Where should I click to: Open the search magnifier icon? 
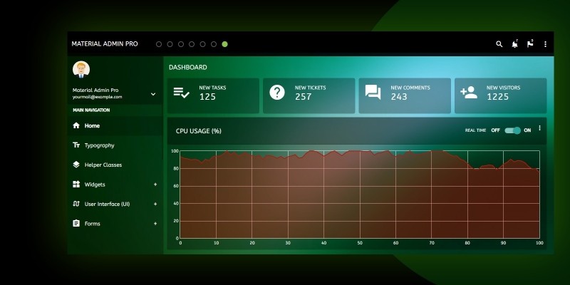click(499, 44)
